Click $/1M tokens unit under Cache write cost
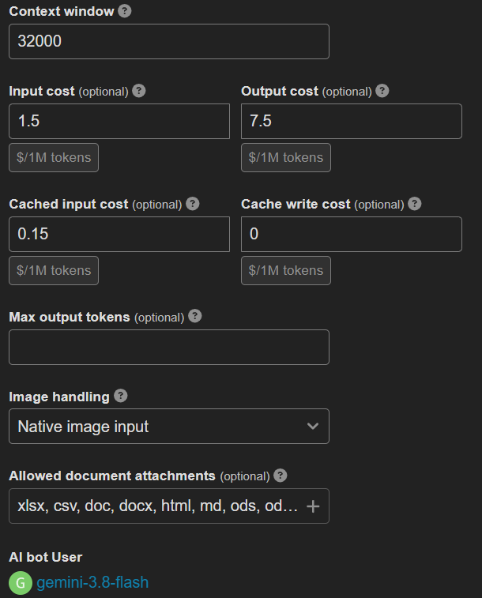Image resolution: width=482 pixels, height=598 pixels. (286, 271)
